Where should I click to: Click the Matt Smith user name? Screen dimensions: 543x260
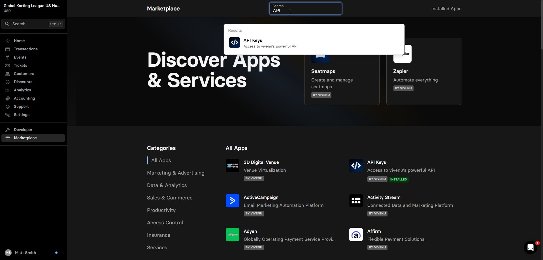(25, 253)
